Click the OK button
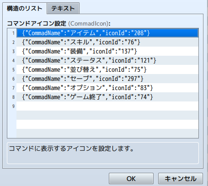This screenshot has height=186, width=208. [131, 179]
